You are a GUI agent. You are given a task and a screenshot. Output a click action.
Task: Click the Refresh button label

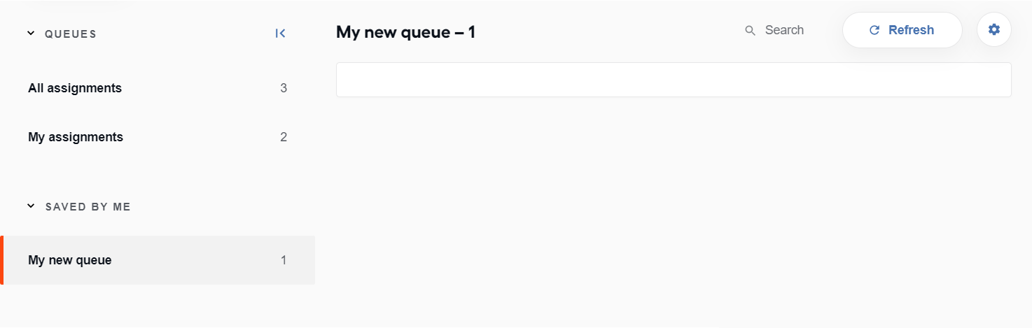coord(911,30)
